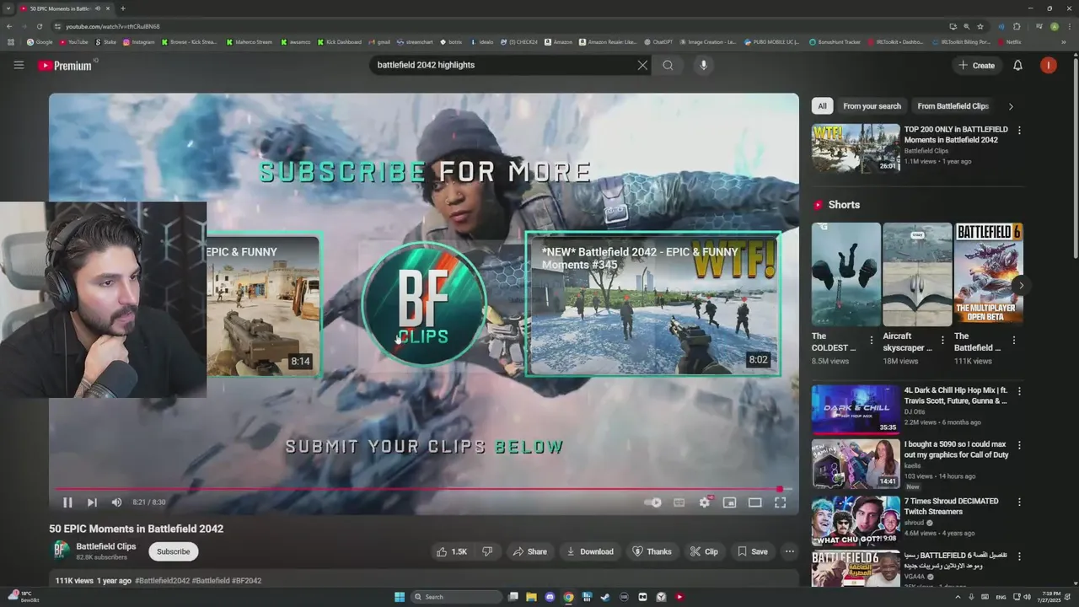
Task: Subscribe to Battlefield Clips
Action: (x=173, y=551)
